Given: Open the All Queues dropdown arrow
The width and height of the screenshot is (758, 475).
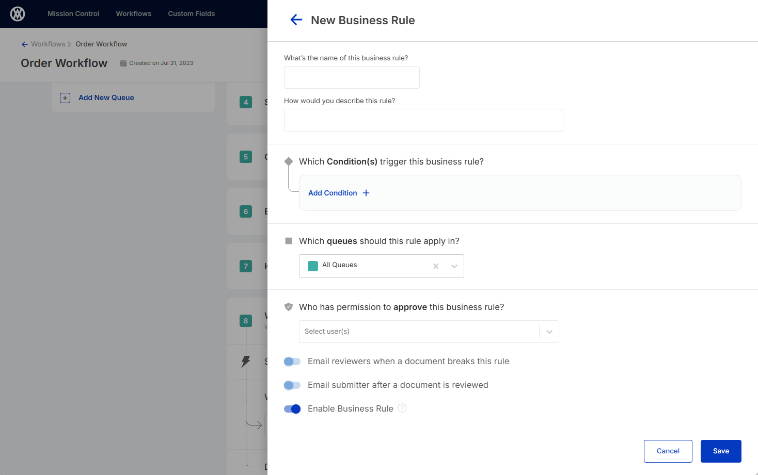Looking at the screenshot, I should click(454, 266).
